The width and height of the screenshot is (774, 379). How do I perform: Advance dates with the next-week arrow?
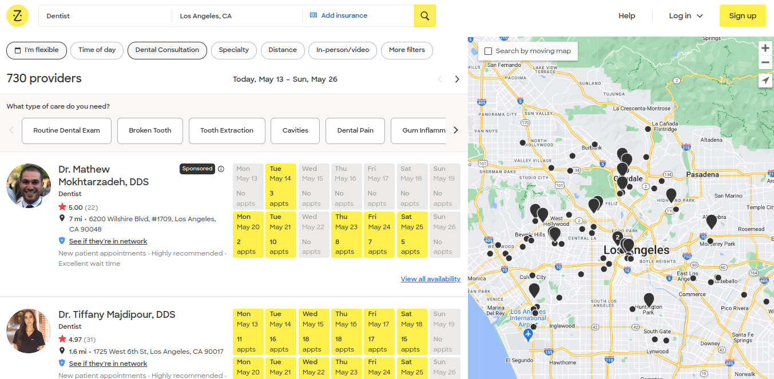point(457,79)
